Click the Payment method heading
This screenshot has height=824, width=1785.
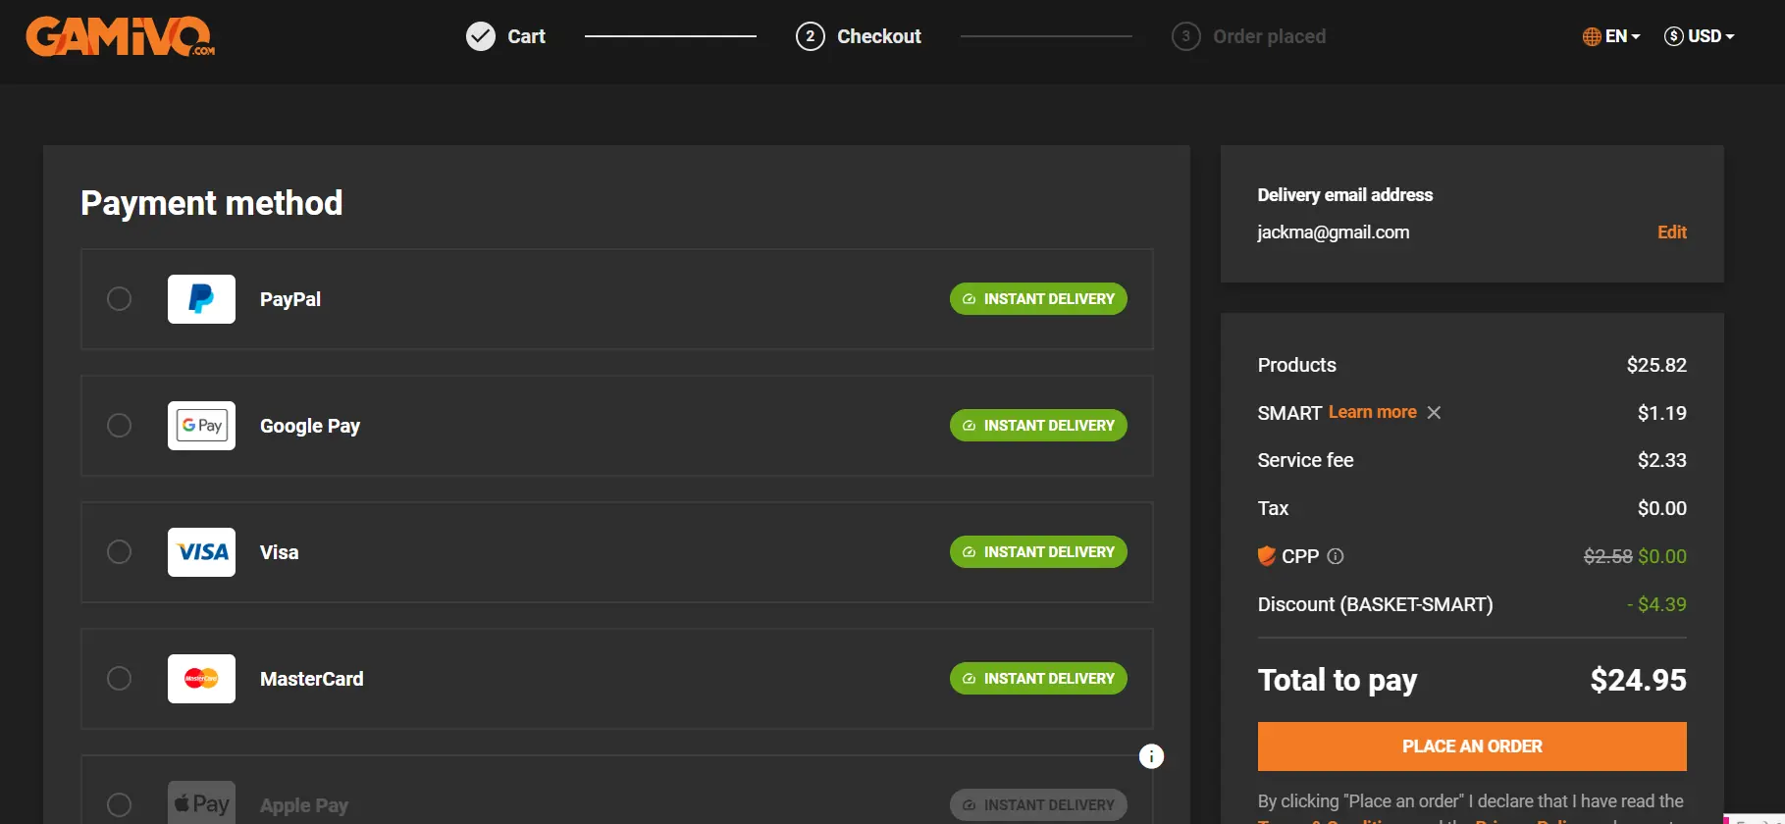[x=212, y=203]
